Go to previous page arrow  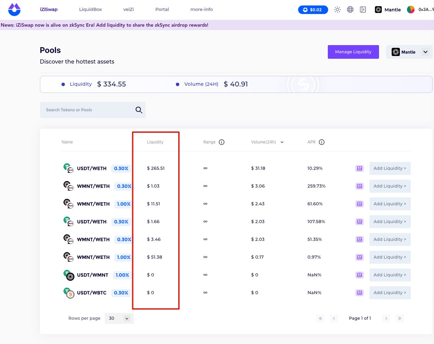(x=334, y=318)
